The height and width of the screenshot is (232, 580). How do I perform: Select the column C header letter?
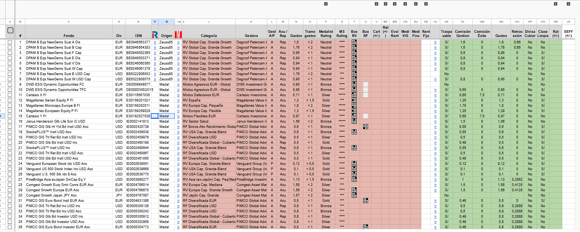coord(69,22)
